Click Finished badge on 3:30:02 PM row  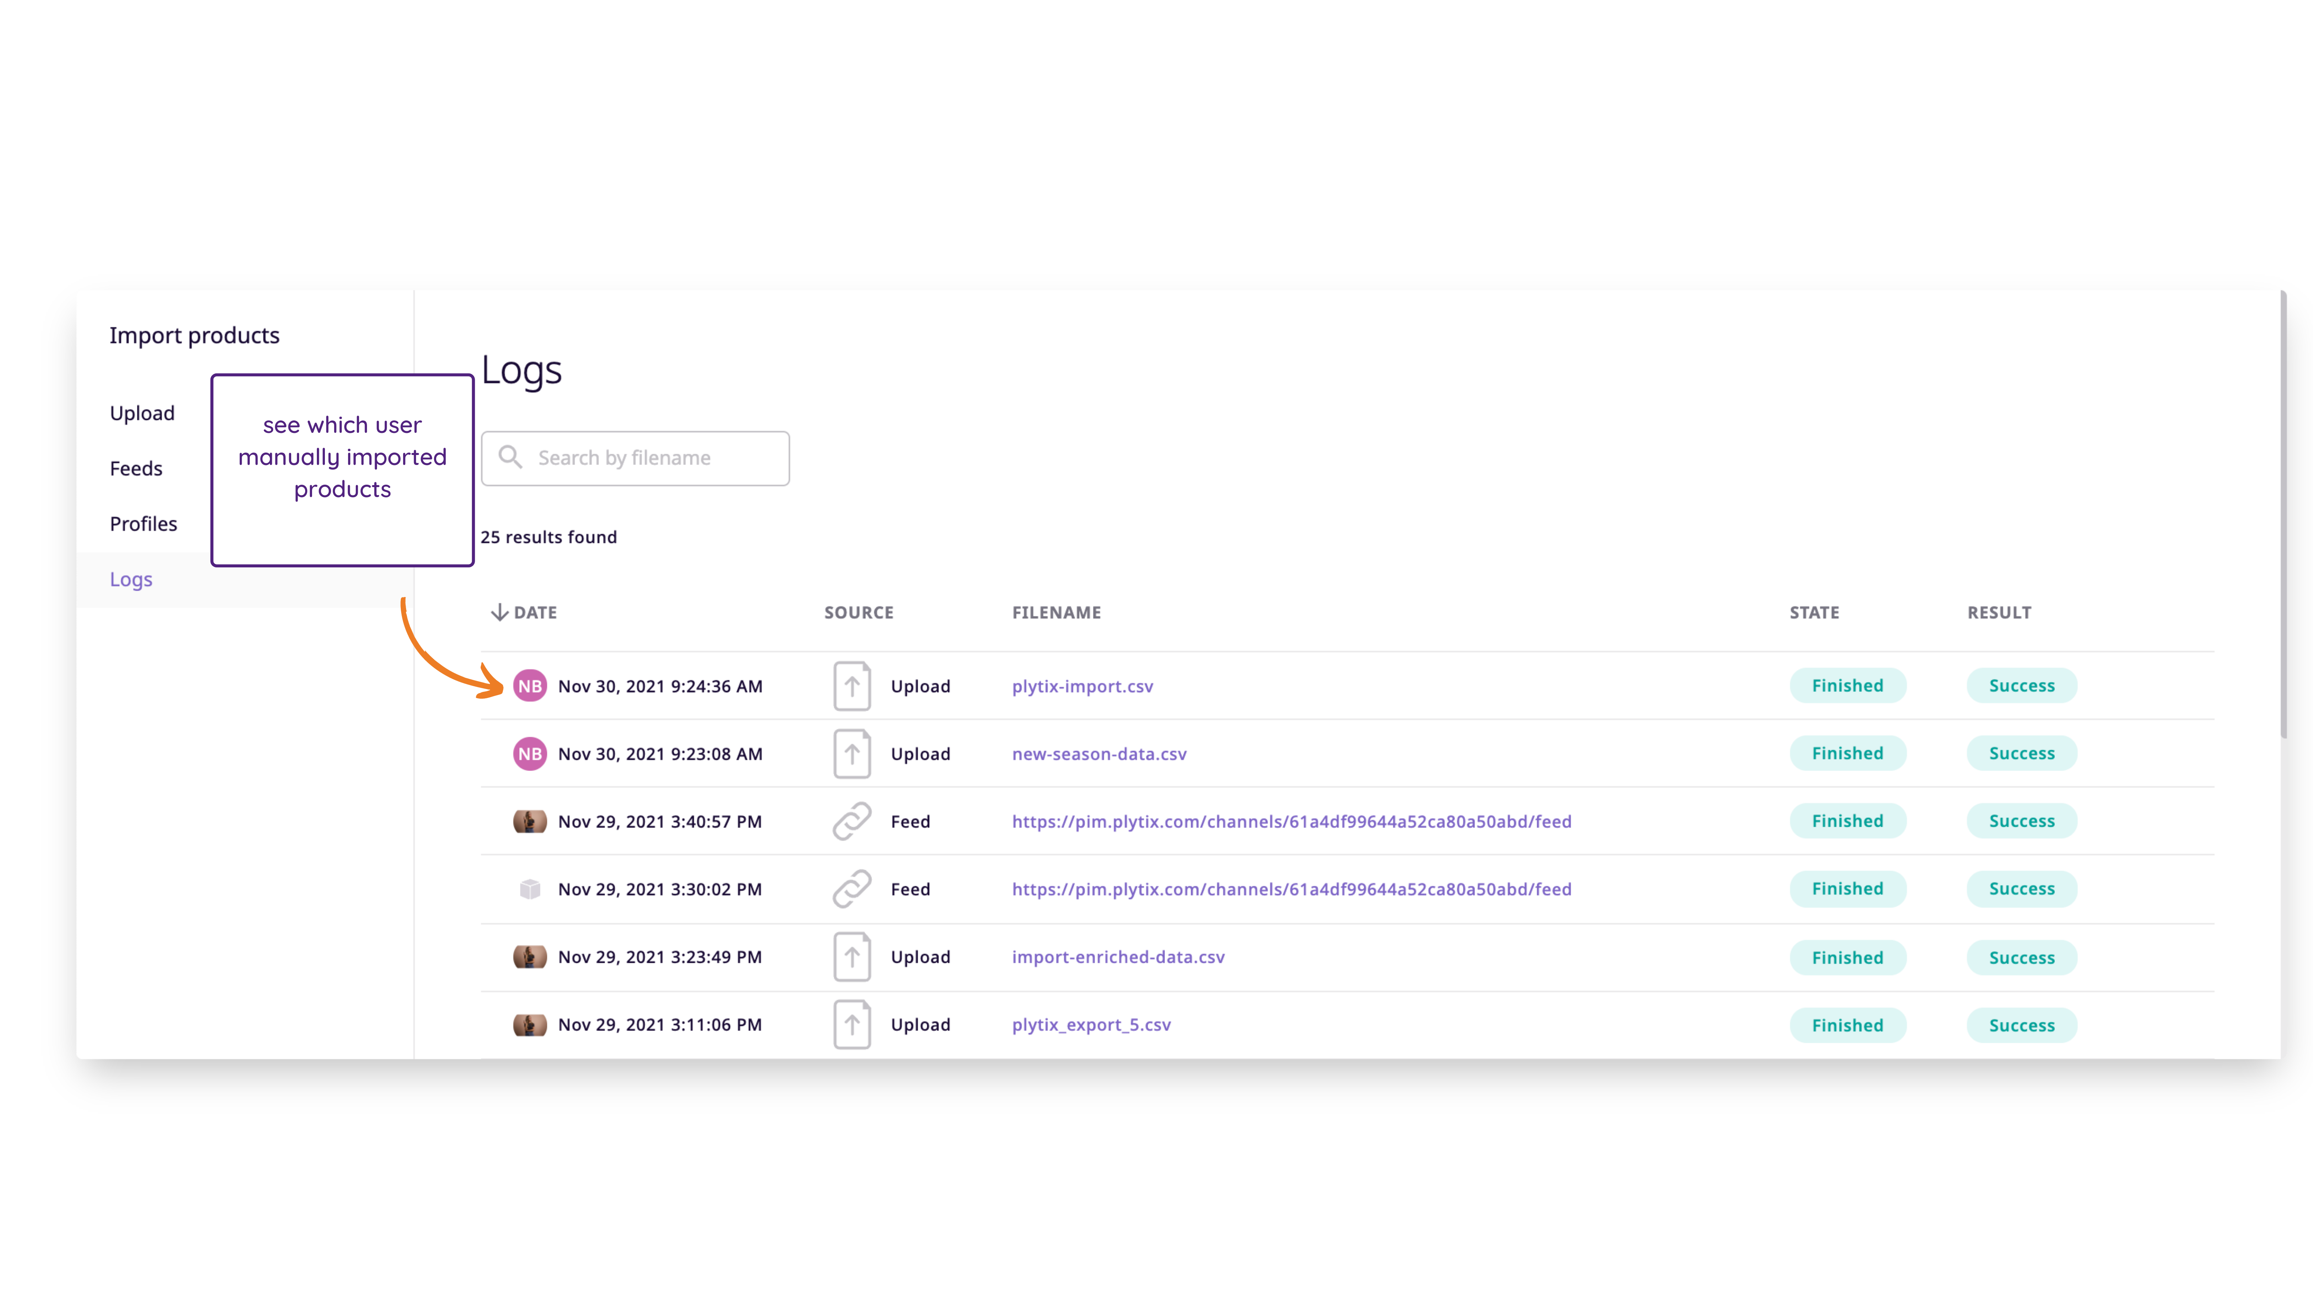(1847, 889)
